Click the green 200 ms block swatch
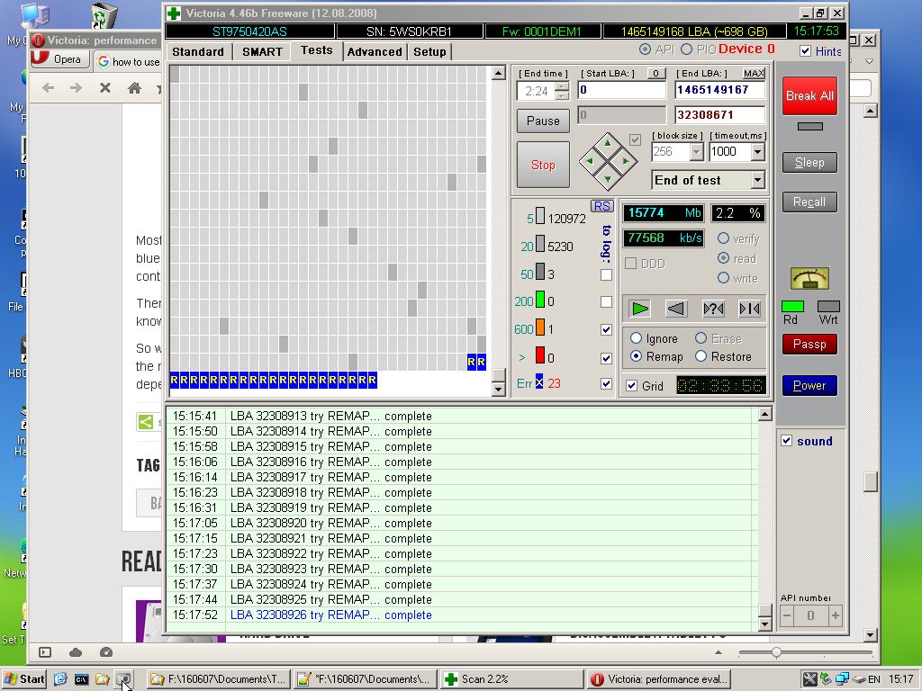Screen dimensions: 922x691 [540, 301]
